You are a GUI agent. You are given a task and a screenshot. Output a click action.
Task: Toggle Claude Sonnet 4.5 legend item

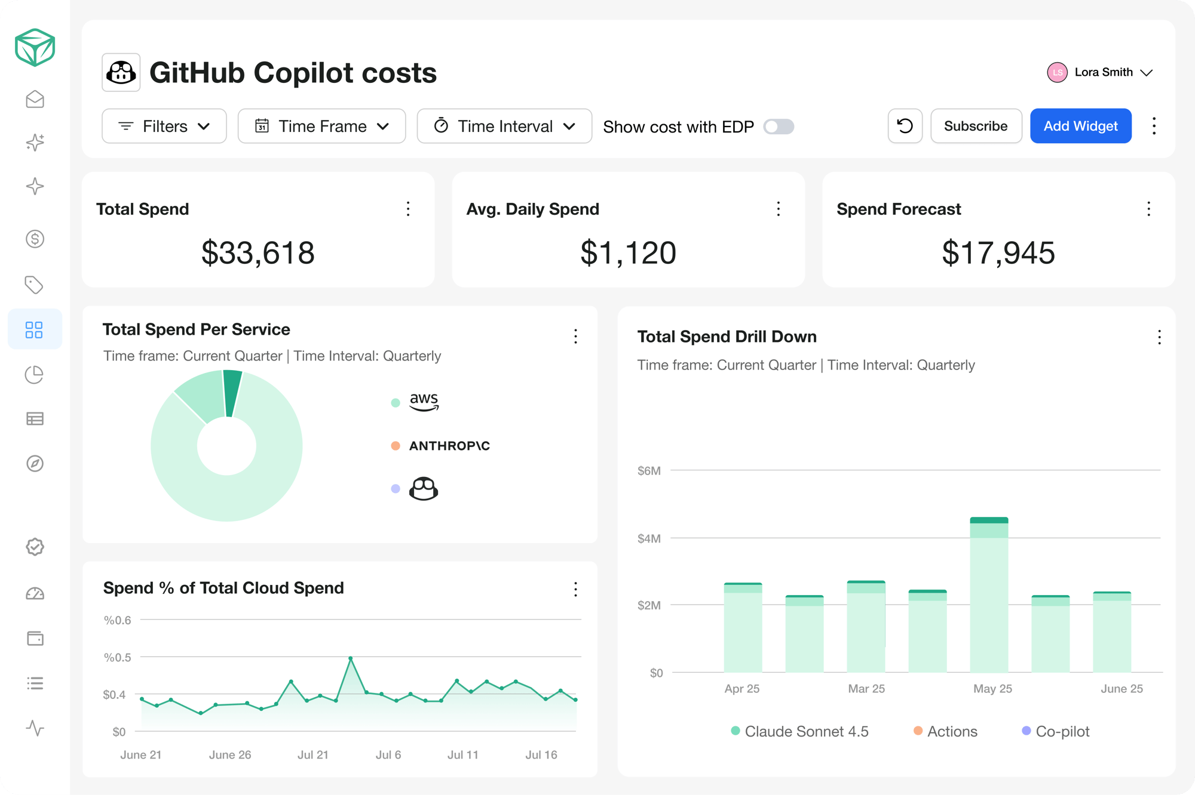tap(799, 731)
